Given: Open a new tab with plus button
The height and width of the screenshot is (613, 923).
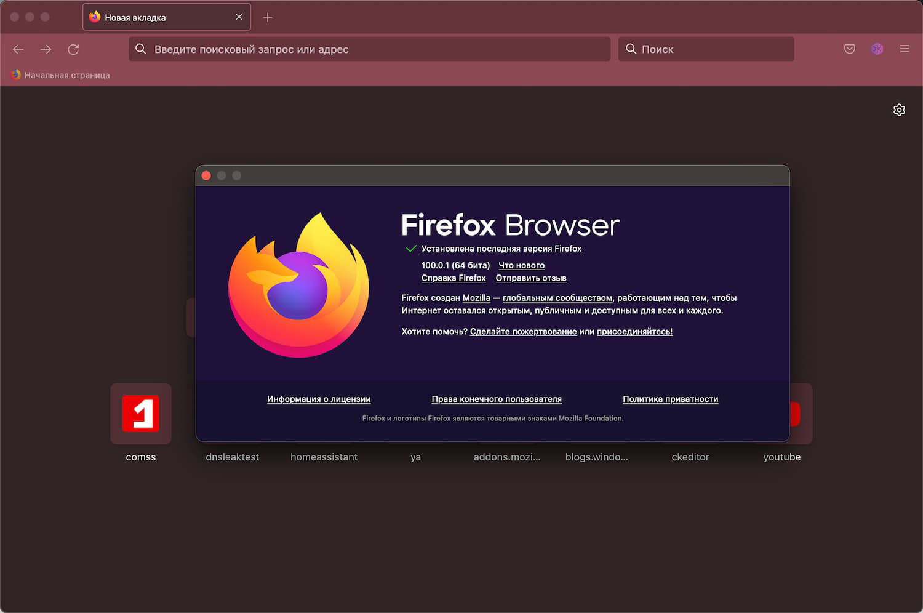Looking at the screenshot, I should click(x=268, y=17).
